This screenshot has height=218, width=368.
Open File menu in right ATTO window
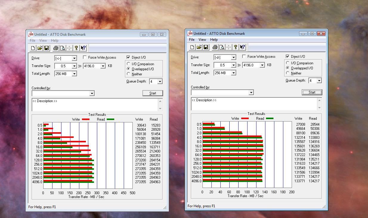click(192, 40)
